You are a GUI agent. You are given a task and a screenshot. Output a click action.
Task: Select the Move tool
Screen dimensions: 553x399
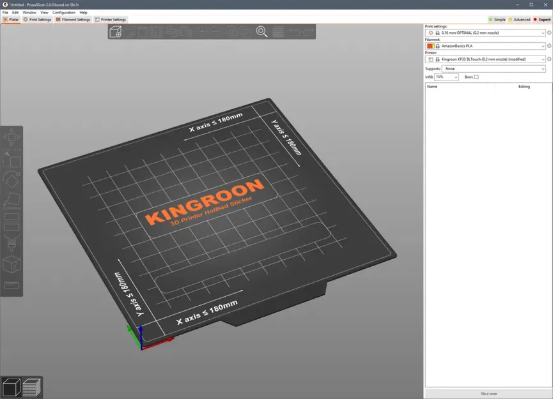point(12,135)
